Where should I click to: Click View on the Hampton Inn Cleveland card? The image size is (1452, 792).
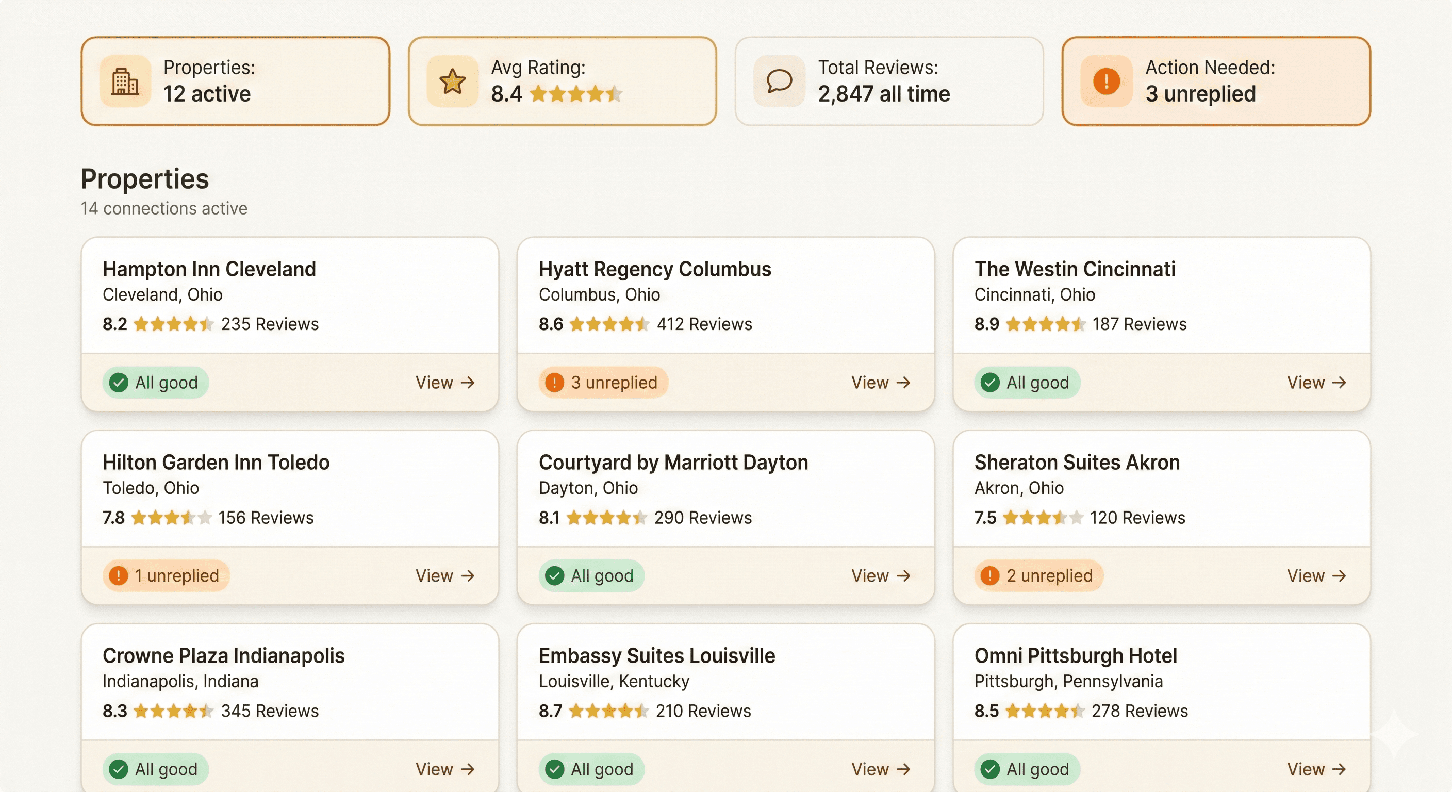coord(445,382)
